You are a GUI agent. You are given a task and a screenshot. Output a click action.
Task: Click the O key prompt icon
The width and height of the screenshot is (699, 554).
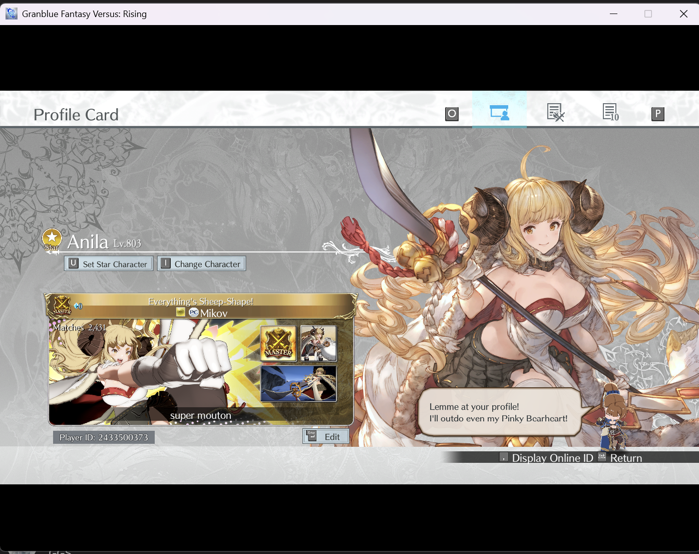coord(452,114)
